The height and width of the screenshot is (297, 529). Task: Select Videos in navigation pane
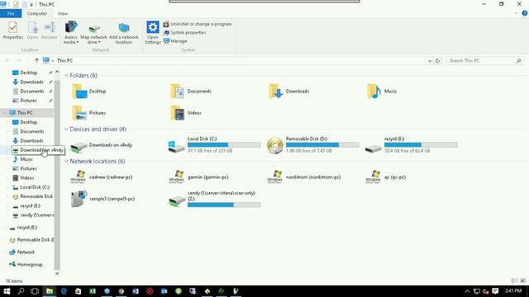[27, 178]
